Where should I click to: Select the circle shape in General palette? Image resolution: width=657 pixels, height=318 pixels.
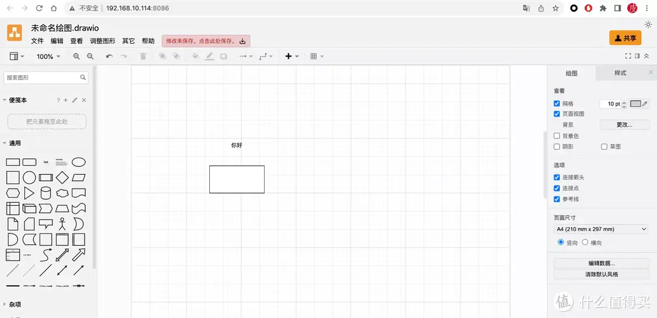point(29,178)
